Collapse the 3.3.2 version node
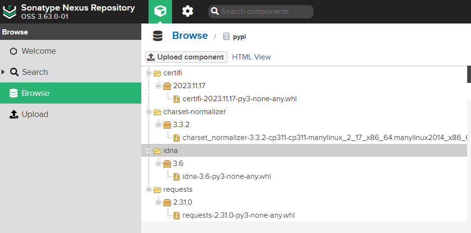Viewport: 471px width, 233px height. tap(159, 125)
